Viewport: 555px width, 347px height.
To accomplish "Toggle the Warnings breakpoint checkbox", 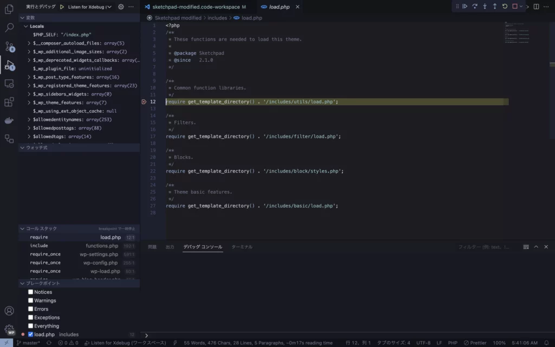I will point(30,300).
